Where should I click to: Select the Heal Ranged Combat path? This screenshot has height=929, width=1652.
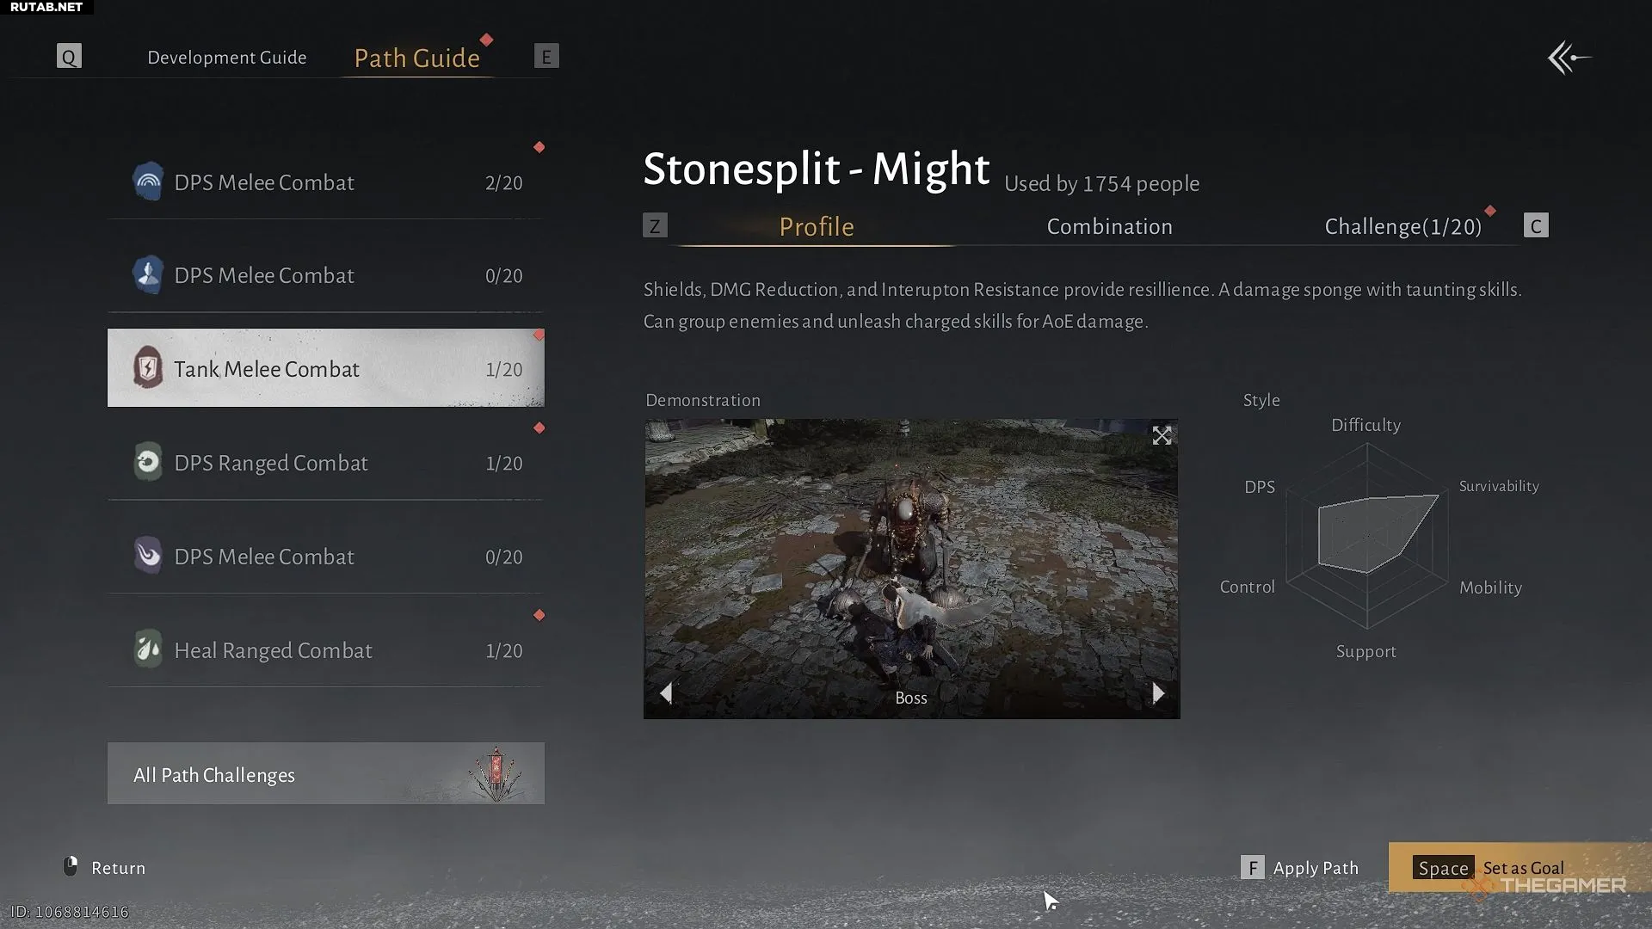tap(325, 650)
